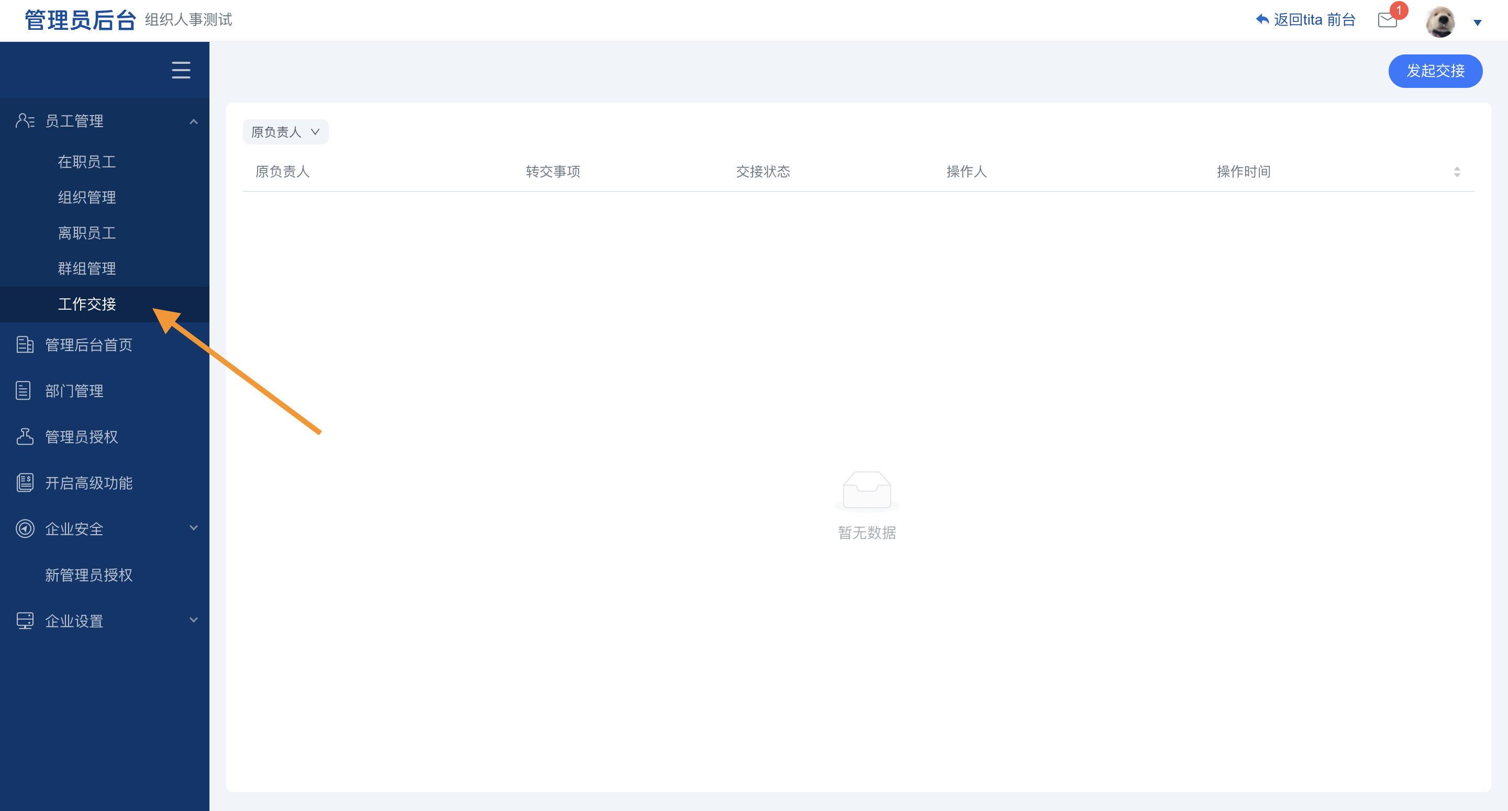Click the 开启高级功能 icon
This screenshot has width=1508, height=811.
click(25, 483)
